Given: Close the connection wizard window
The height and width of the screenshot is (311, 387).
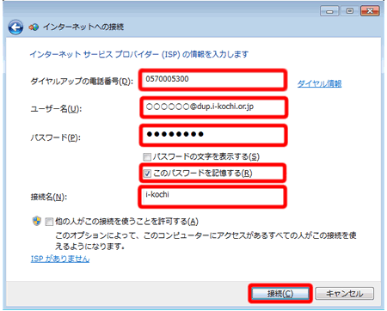Looking at the screenshot, I should (x=370, y=11).
